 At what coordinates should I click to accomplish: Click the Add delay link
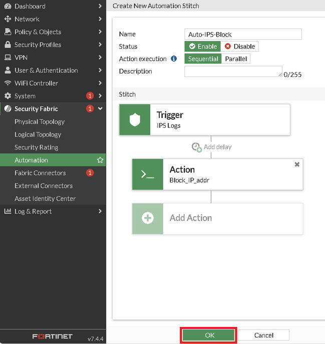click(x=217, y=147)
